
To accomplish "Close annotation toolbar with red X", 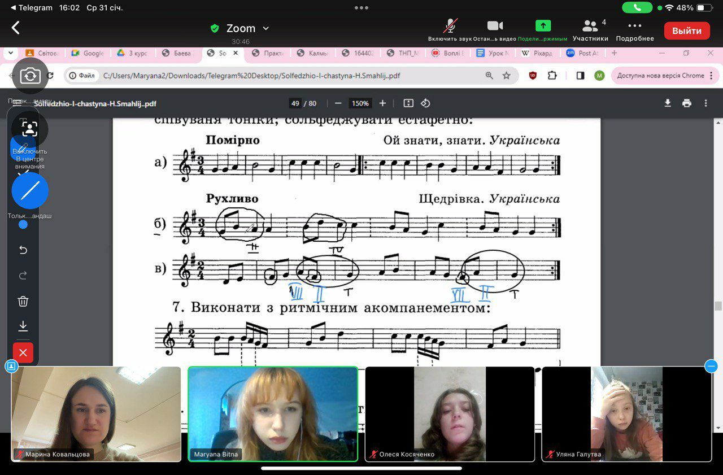I will (23, 353).
